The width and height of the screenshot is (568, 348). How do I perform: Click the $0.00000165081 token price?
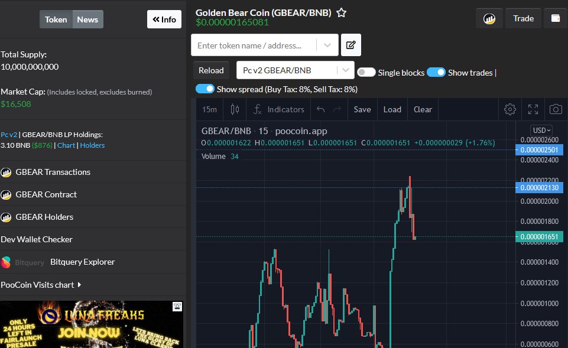(x=232, y=22)
